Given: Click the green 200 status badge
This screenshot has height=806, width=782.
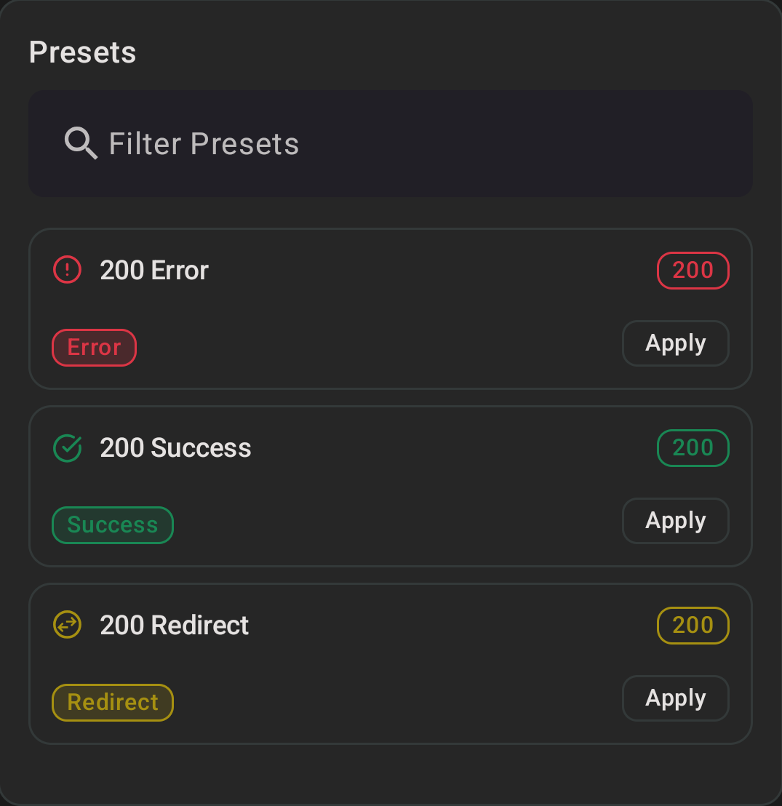Looking at the screenshot, I should click(693, 447).
